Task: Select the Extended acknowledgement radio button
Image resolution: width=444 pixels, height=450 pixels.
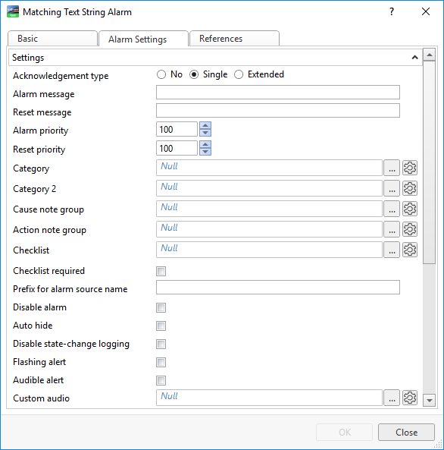Action: (x=239, y=74)
